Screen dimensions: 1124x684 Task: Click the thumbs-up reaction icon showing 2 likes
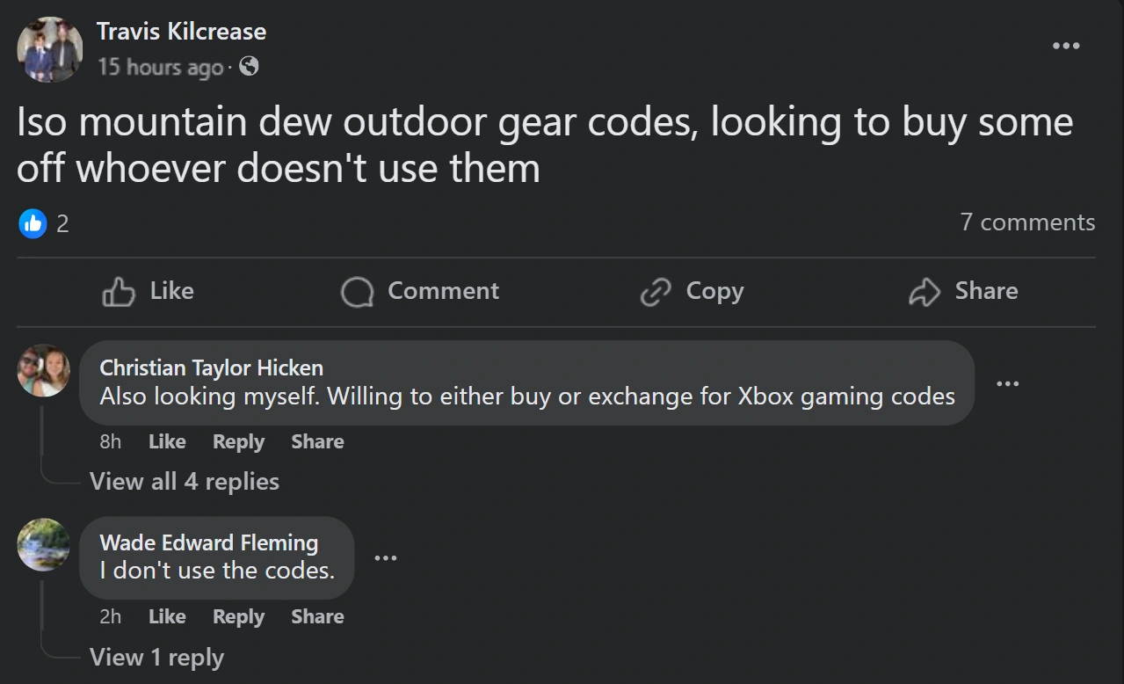click(x=33, y=223)
